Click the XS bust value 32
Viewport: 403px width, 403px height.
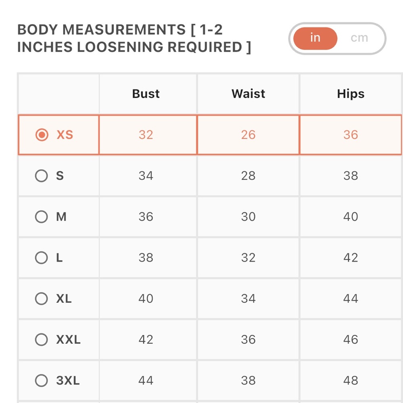(146, 135)
